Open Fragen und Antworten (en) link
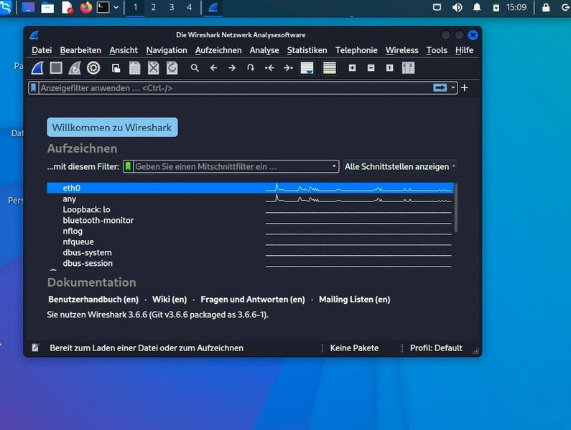The width and height of the screenshot is (571, 430). click(x=253, y=300)
